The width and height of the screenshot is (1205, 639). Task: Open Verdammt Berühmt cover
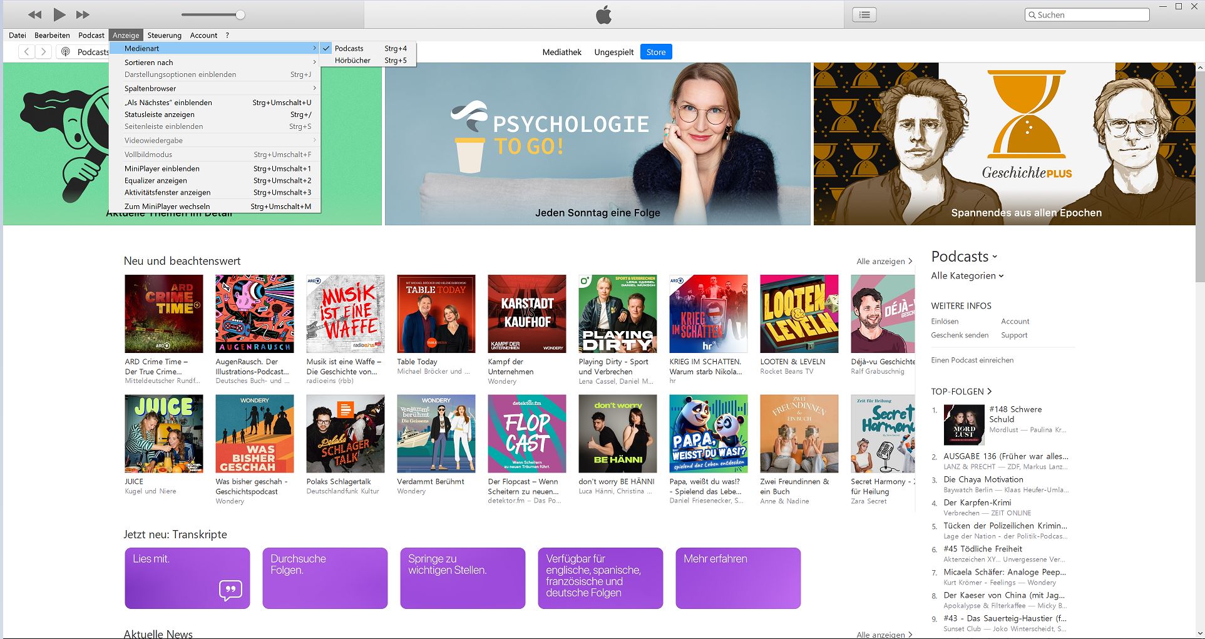[436, 434]
